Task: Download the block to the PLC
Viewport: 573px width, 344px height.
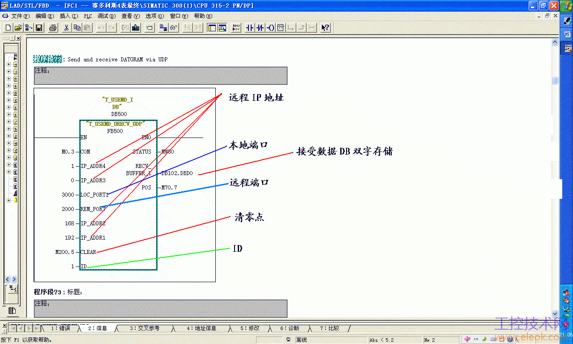Action: point(136,28)
